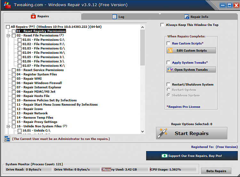Open the Repair Info tab
Screen dimensions: 240x177
(x=198, y=17)
